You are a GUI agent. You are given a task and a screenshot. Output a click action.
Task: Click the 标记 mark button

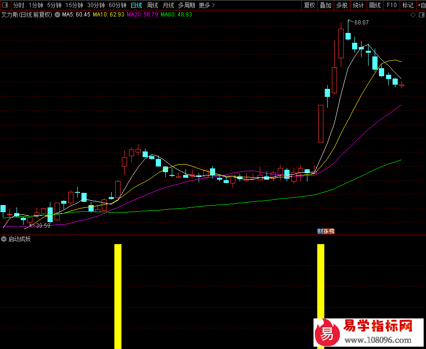pyautogui.click(x=408, y=5)
